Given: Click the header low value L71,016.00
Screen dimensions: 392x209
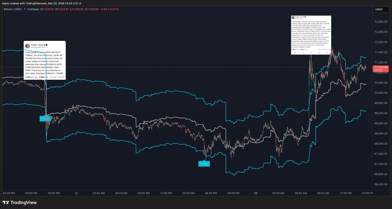Looking at the screenshot, I should (x=77, y=9).
